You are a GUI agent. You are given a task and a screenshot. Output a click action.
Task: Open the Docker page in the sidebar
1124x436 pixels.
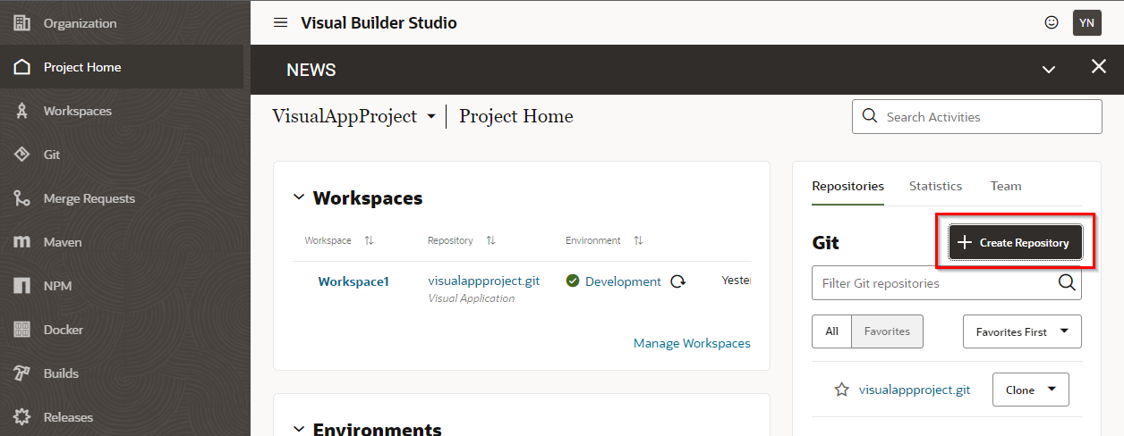[x=63, y=330]
